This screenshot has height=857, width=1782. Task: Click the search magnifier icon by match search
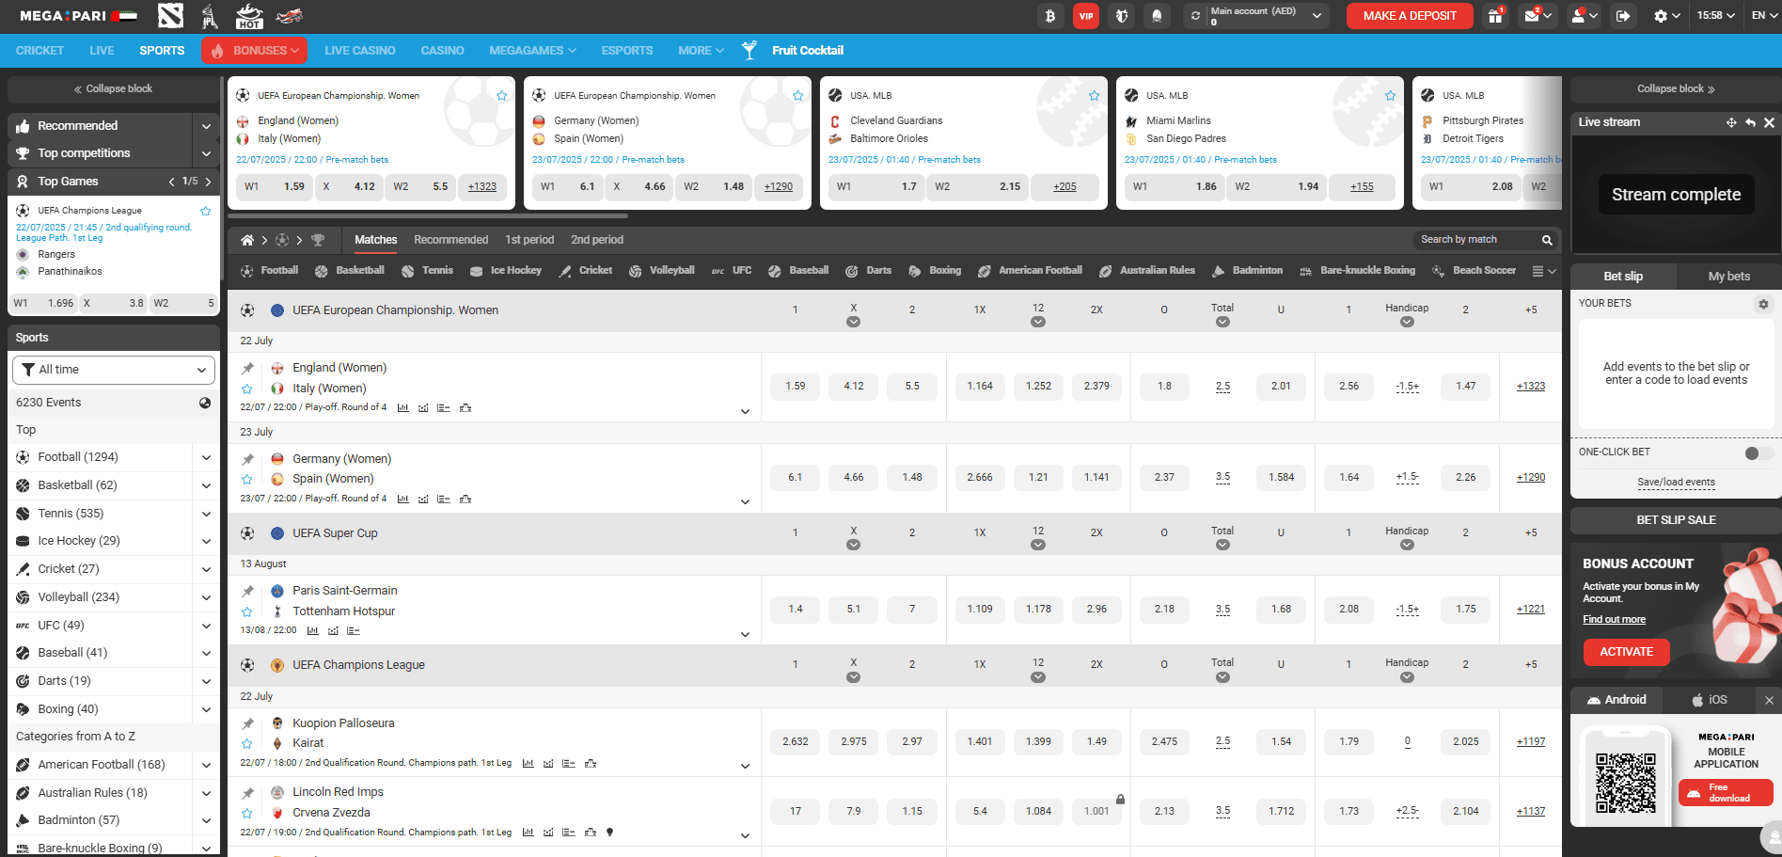pyautogui.click(x=1547, y=240)
